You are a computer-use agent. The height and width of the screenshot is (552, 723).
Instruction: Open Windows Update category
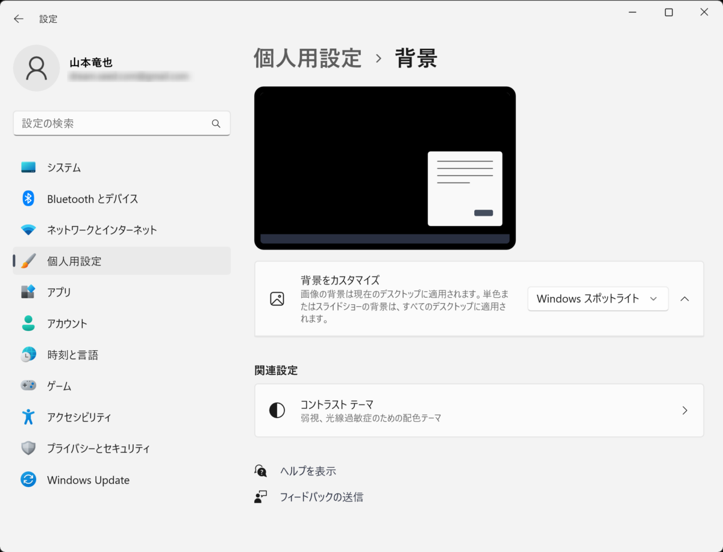122,480
